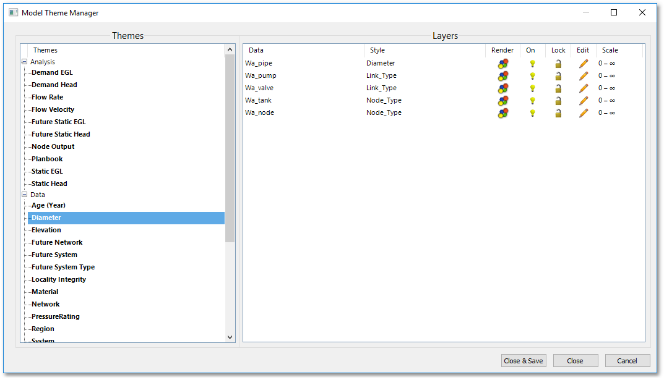Select the Demand EGL theme
The image size is (664, 380).
pyautogui.click(x=52, y=72)
